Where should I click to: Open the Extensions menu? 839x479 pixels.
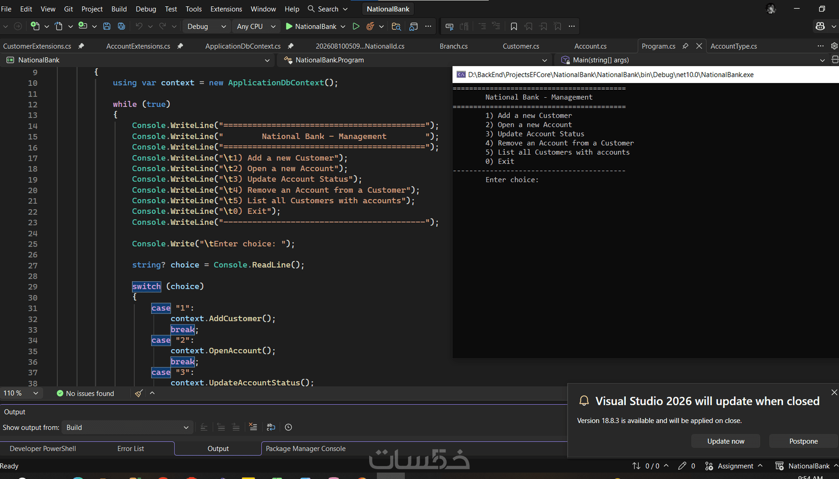tap(226, 9)
